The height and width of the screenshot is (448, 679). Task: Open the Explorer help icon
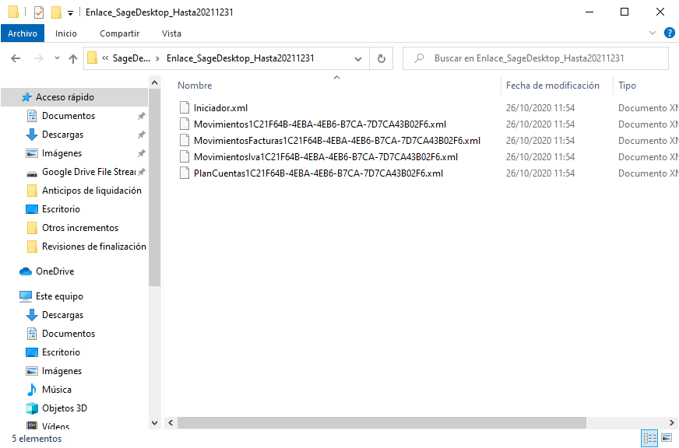670,33
